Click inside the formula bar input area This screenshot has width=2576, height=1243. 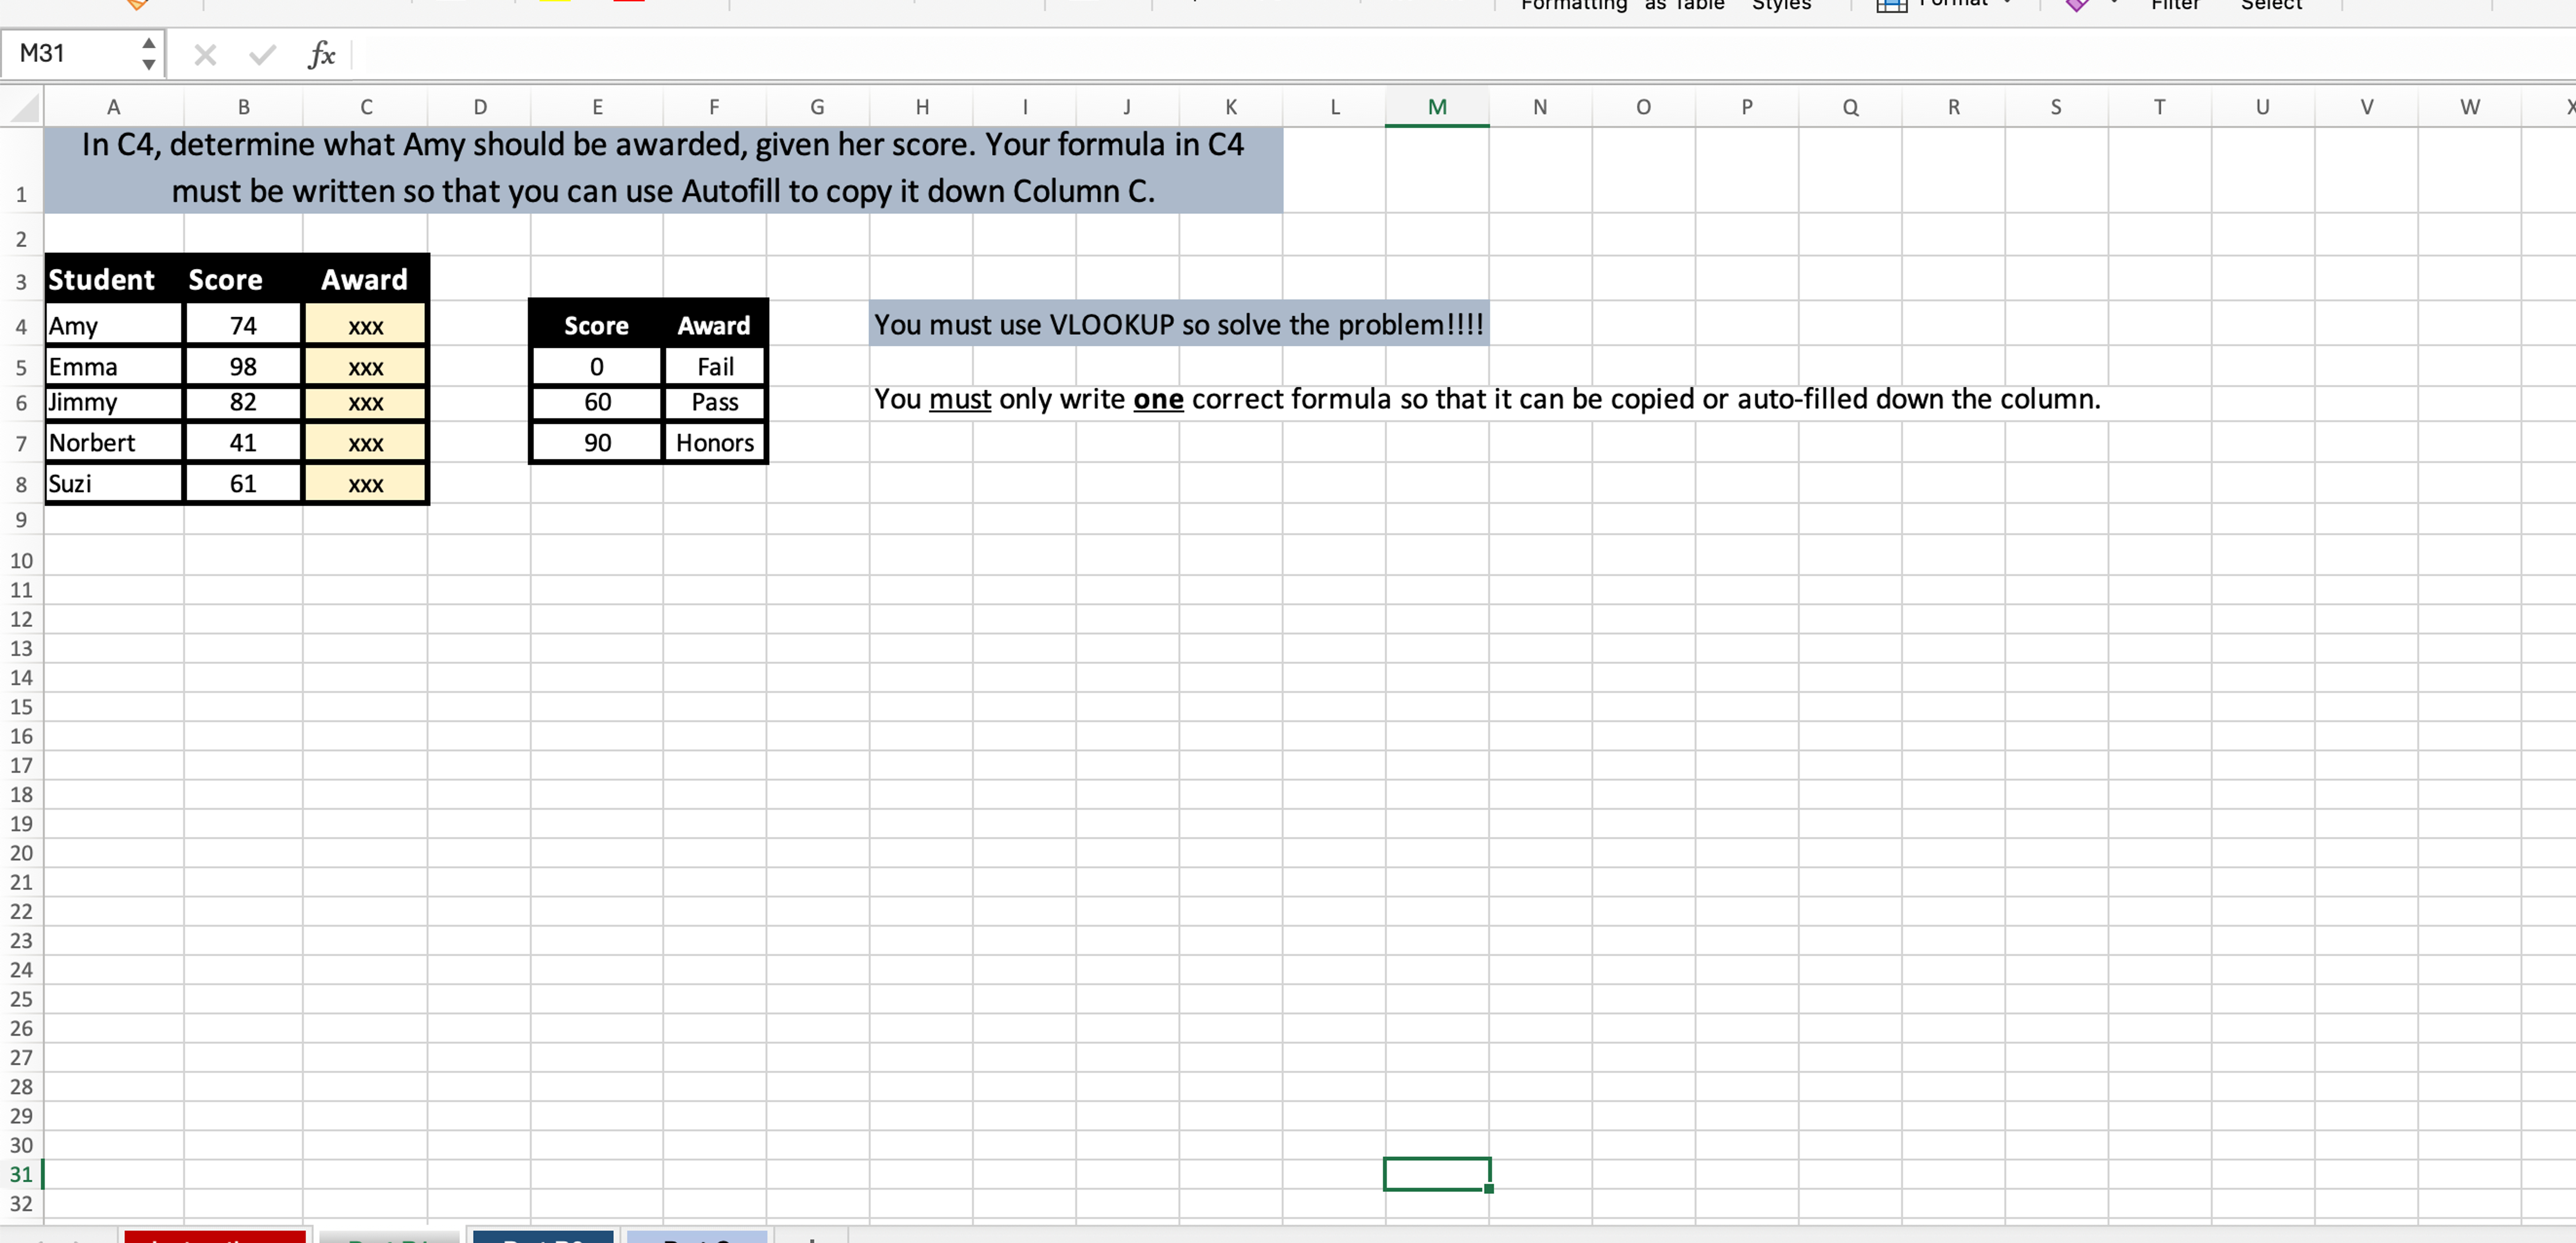pyautogui.click(x=1400, y=54)
